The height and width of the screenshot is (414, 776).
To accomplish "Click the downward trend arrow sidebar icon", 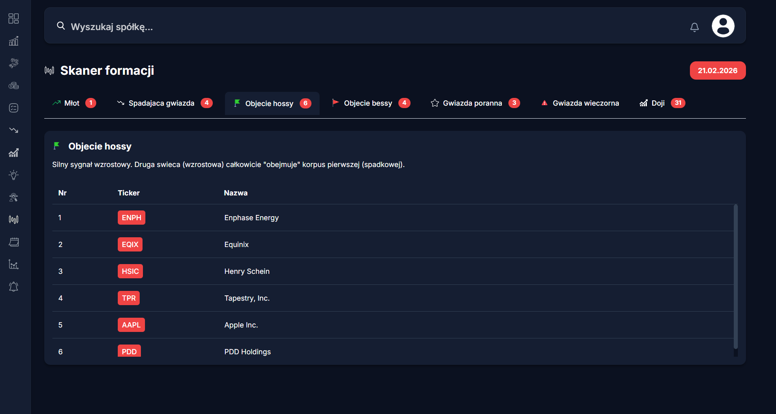I will click(x=13, y=130).
